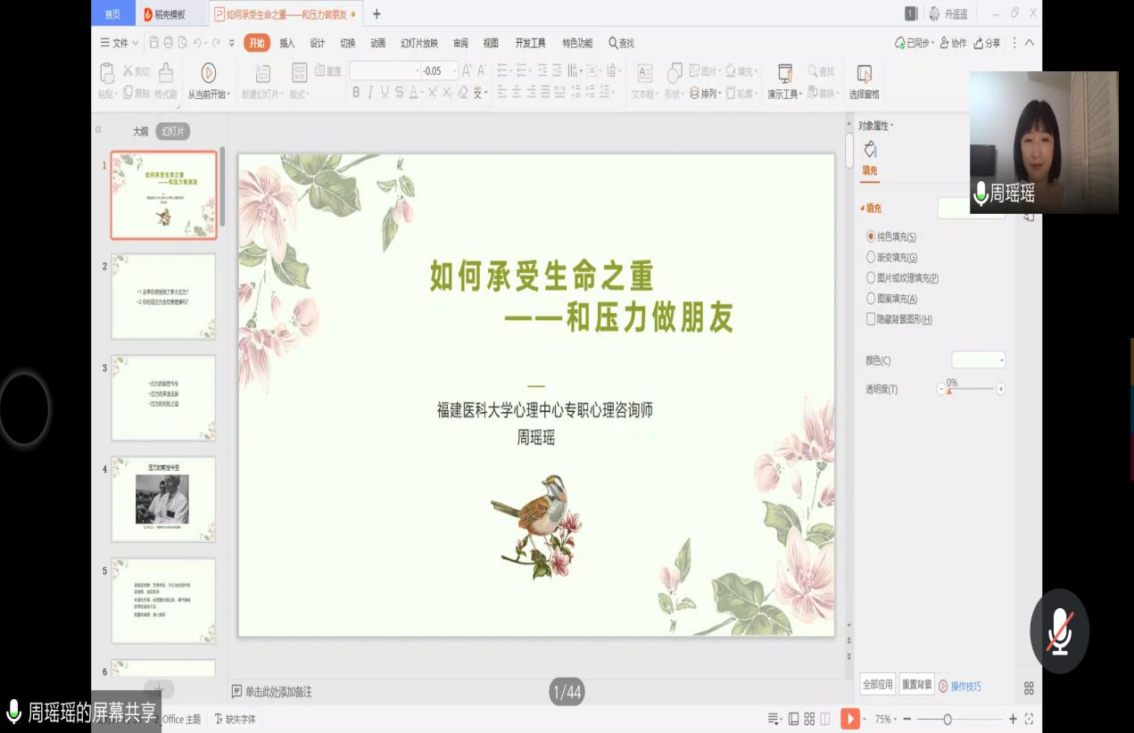This screenshot has width=1134, height=733.
Task: Click the 选择窗格 selection pane icon
Action: pos(864,73)
